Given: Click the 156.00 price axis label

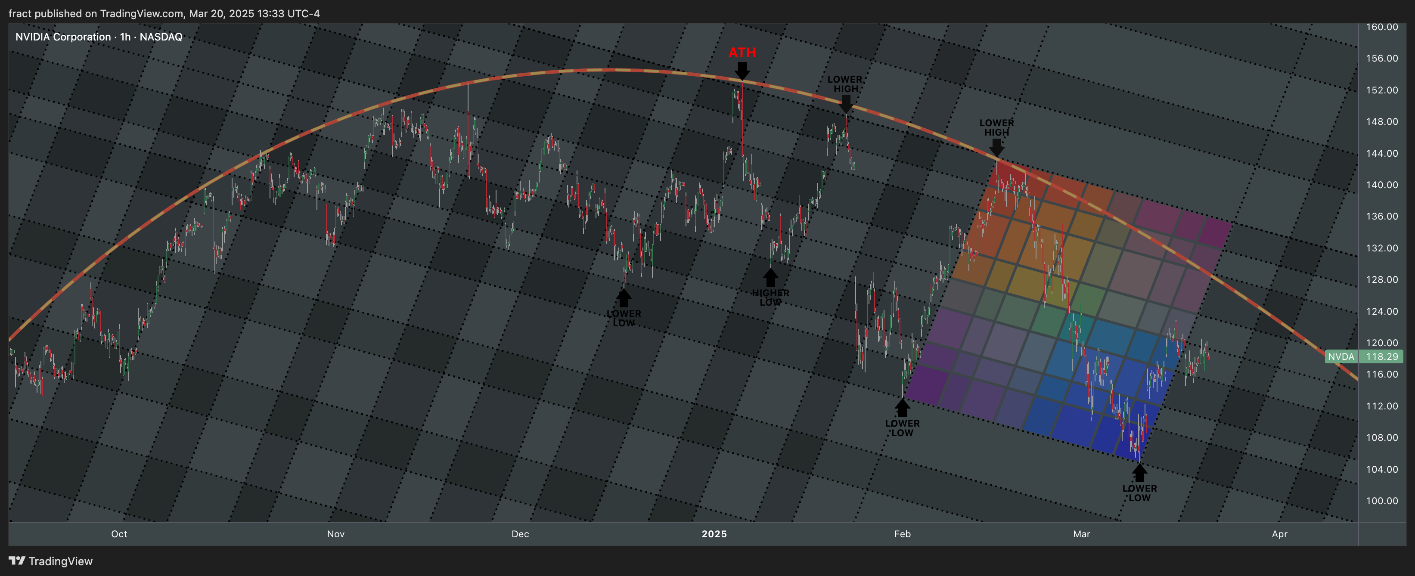Looking at the screenshot, I should [x=1382, y=58].
